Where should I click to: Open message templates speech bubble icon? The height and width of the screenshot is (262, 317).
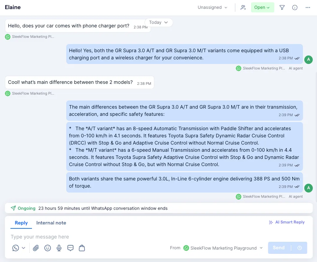click(x=70, y=248)
